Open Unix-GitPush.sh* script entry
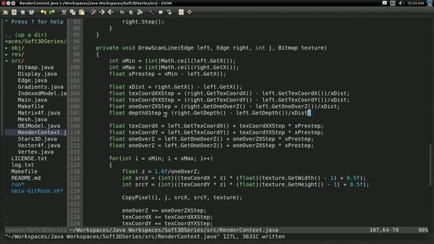The width and height of the screenshot is (434, 244). tap(37, 191)
